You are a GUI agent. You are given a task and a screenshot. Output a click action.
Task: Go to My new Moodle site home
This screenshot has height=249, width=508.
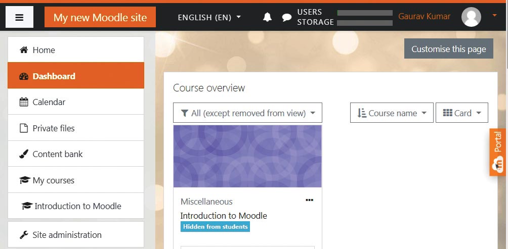tap(100, 17)
